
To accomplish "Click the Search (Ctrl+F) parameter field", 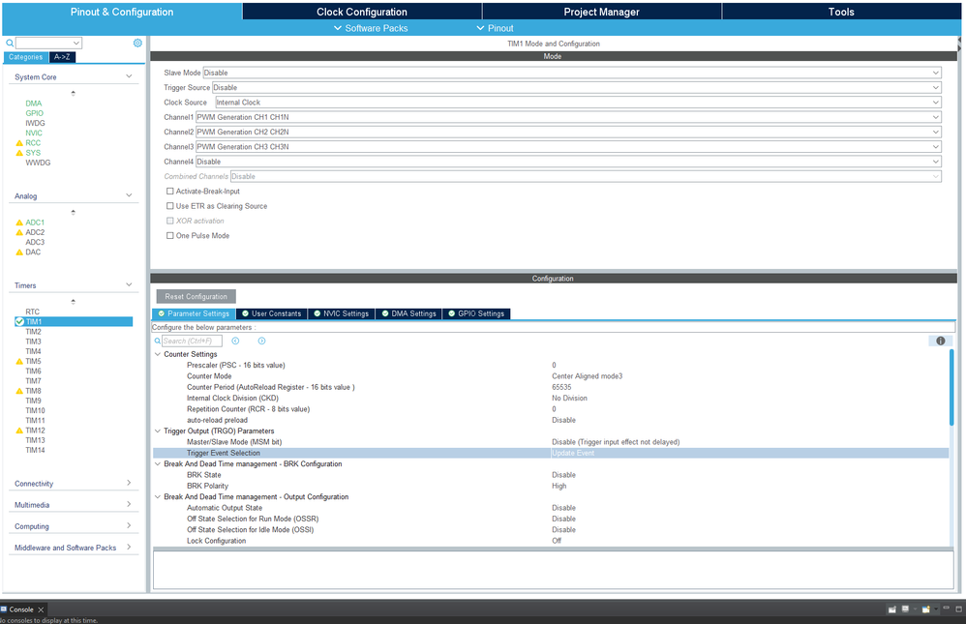I will pos(192,341).
